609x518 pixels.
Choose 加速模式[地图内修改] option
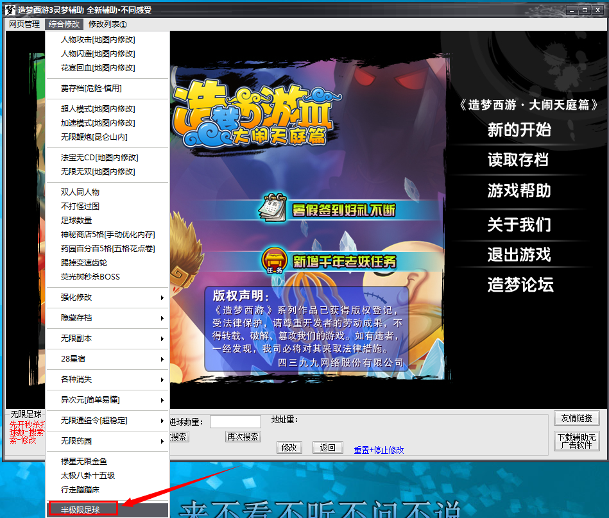[x=108, y=123]
